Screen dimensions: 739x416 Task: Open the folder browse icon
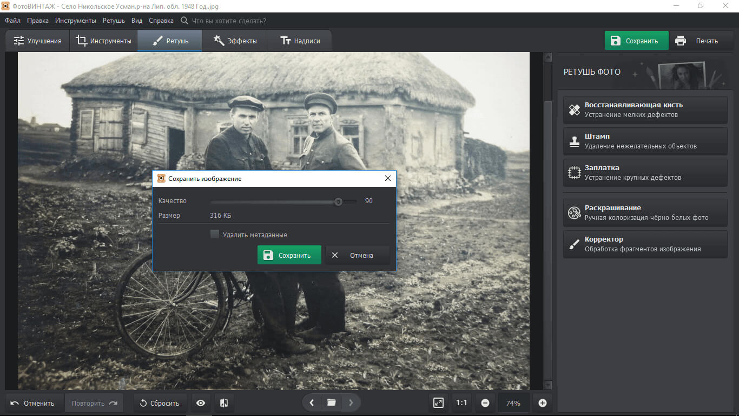(x=331, y=402)
